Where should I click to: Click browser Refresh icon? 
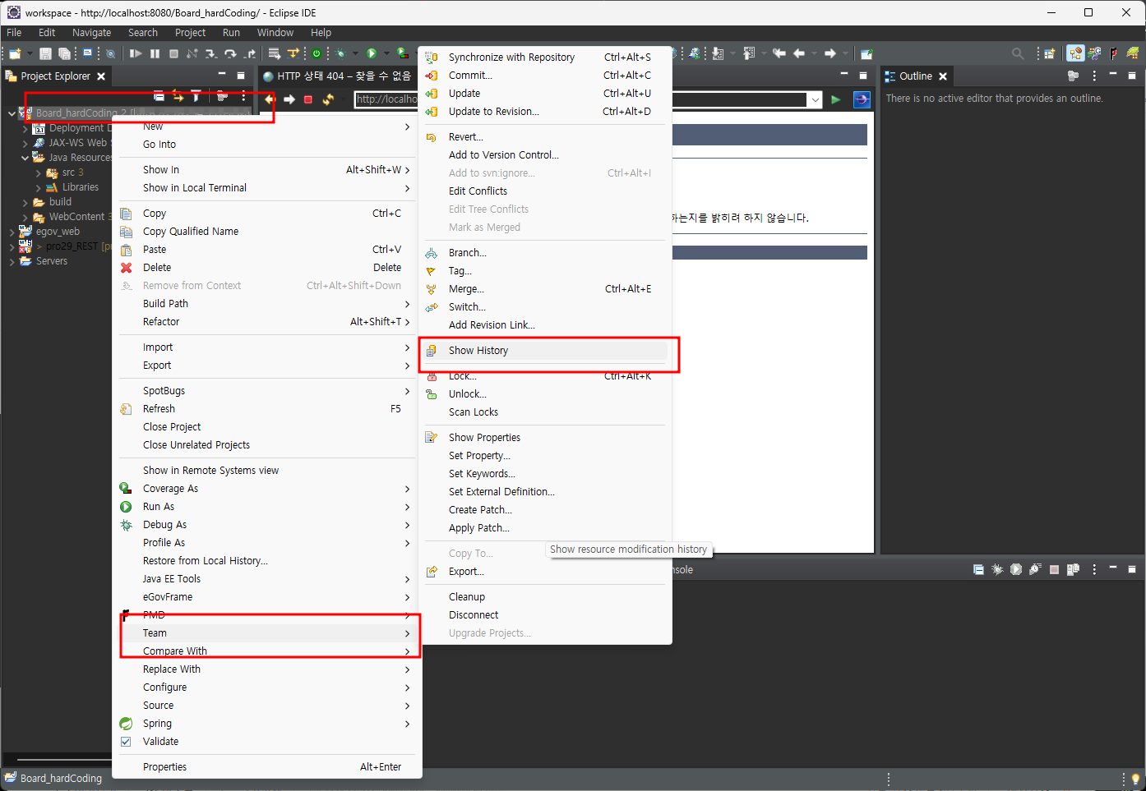click(x=328, y=99)
